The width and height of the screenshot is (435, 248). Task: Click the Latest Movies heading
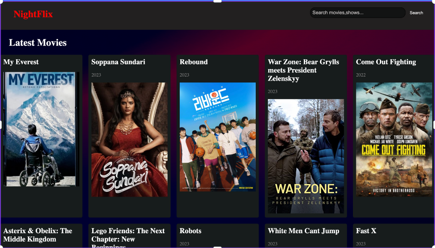(x=38, y=43)
